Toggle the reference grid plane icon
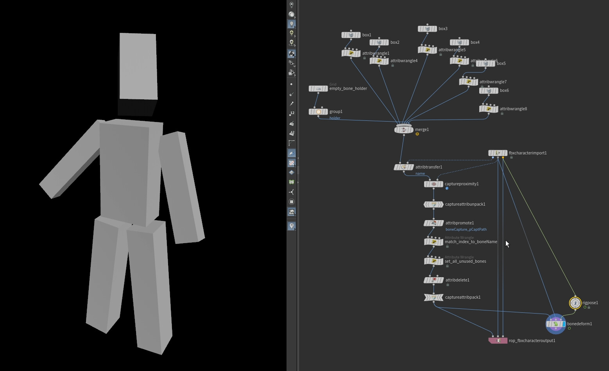Screen dimensions: 609x371 tap(292, 172)
